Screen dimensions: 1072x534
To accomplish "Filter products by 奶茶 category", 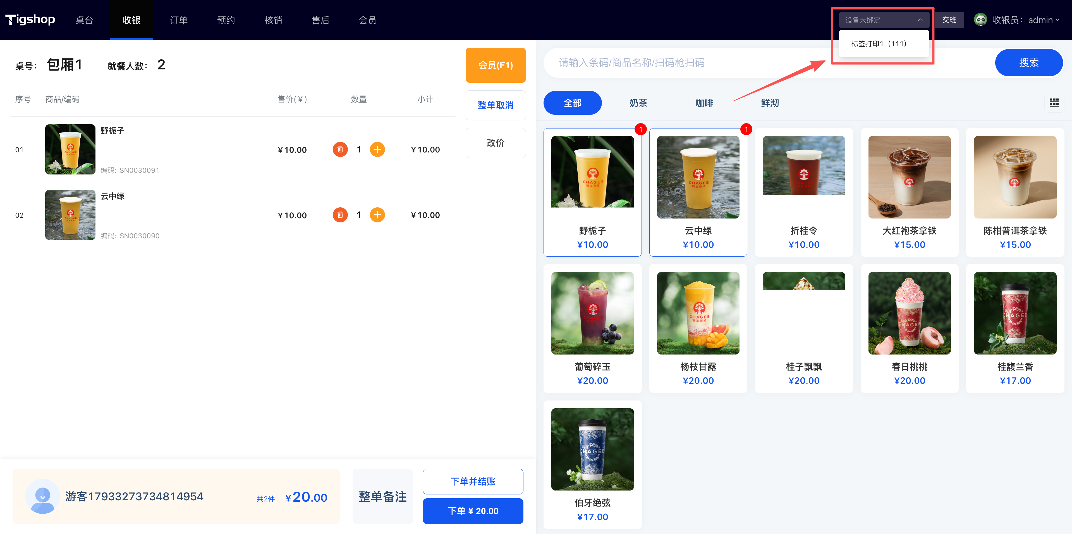I will click(638, 103).
